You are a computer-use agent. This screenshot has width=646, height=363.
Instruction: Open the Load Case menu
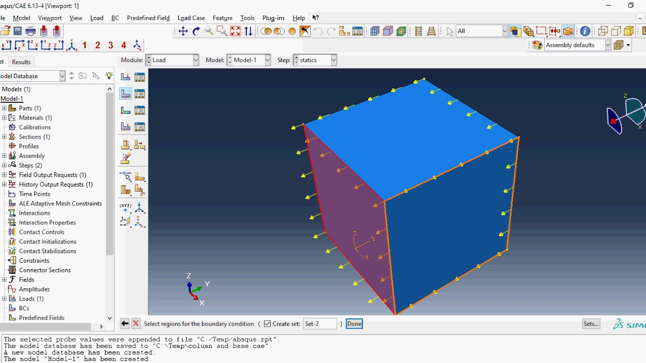click(191, 18)
